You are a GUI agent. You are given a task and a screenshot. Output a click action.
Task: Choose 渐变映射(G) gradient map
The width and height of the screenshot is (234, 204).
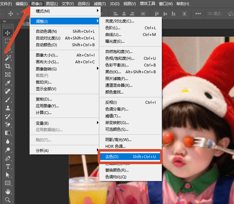(x=130, y=122)
